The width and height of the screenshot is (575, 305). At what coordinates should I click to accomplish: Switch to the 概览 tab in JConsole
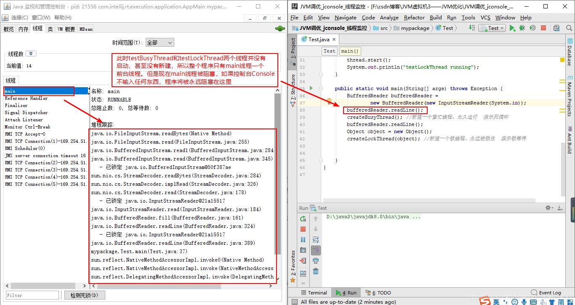click(8, 29)
